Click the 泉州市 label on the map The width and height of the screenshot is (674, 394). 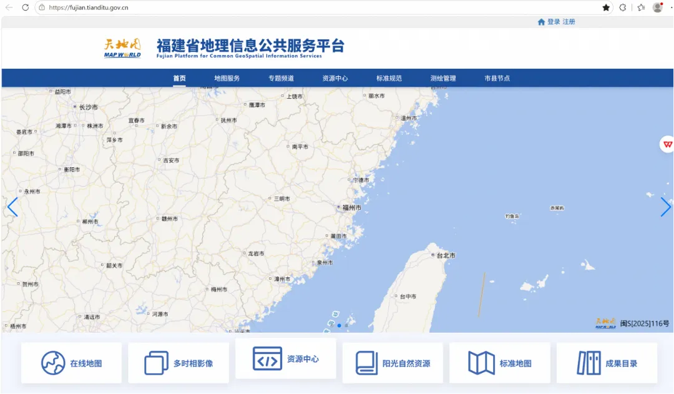[325, 262]
